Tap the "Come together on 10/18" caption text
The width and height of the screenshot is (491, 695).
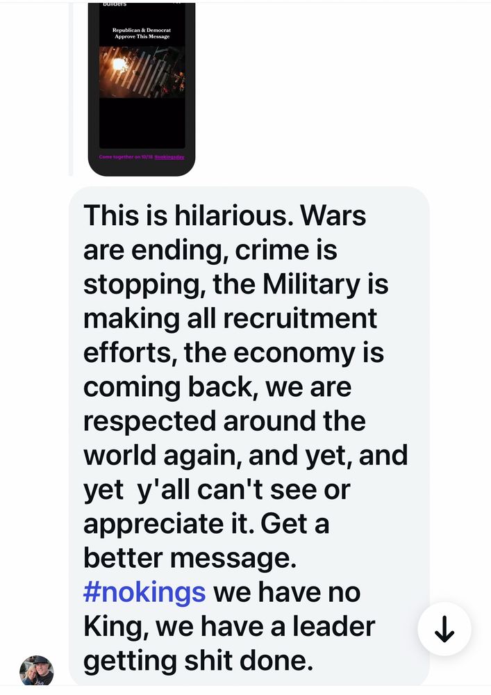click(126, 157)
